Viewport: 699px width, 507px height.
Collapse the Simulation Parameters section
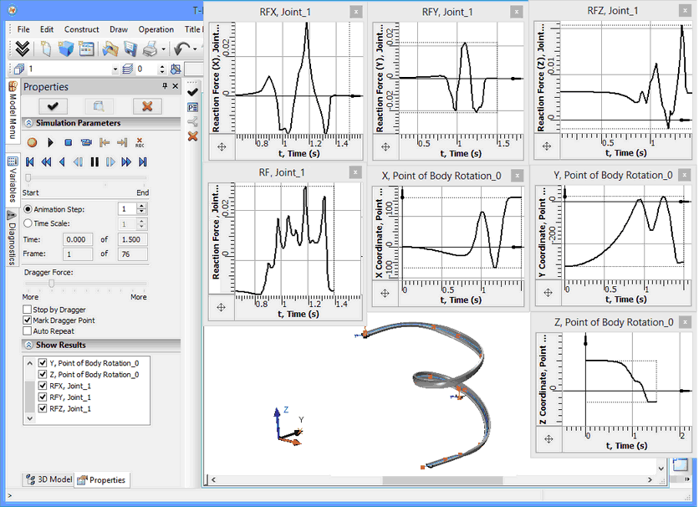click(28, 124)
